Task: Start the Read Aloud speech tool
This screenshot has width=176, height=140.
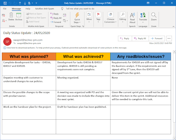Action: pyautogui.click(x=132, y=18)
